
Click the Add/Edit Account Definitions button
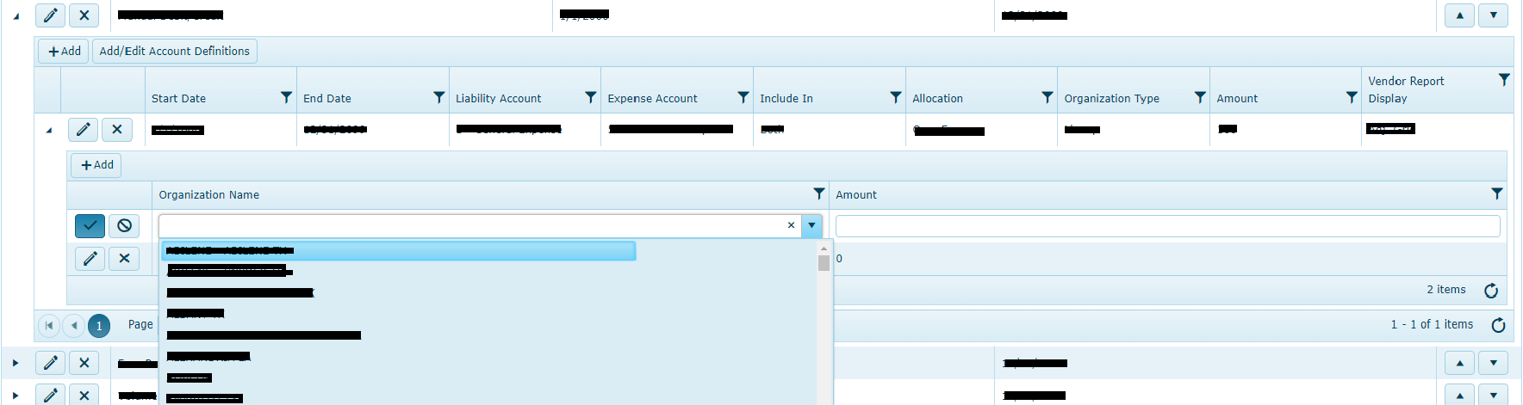click(x=174, y=52)
